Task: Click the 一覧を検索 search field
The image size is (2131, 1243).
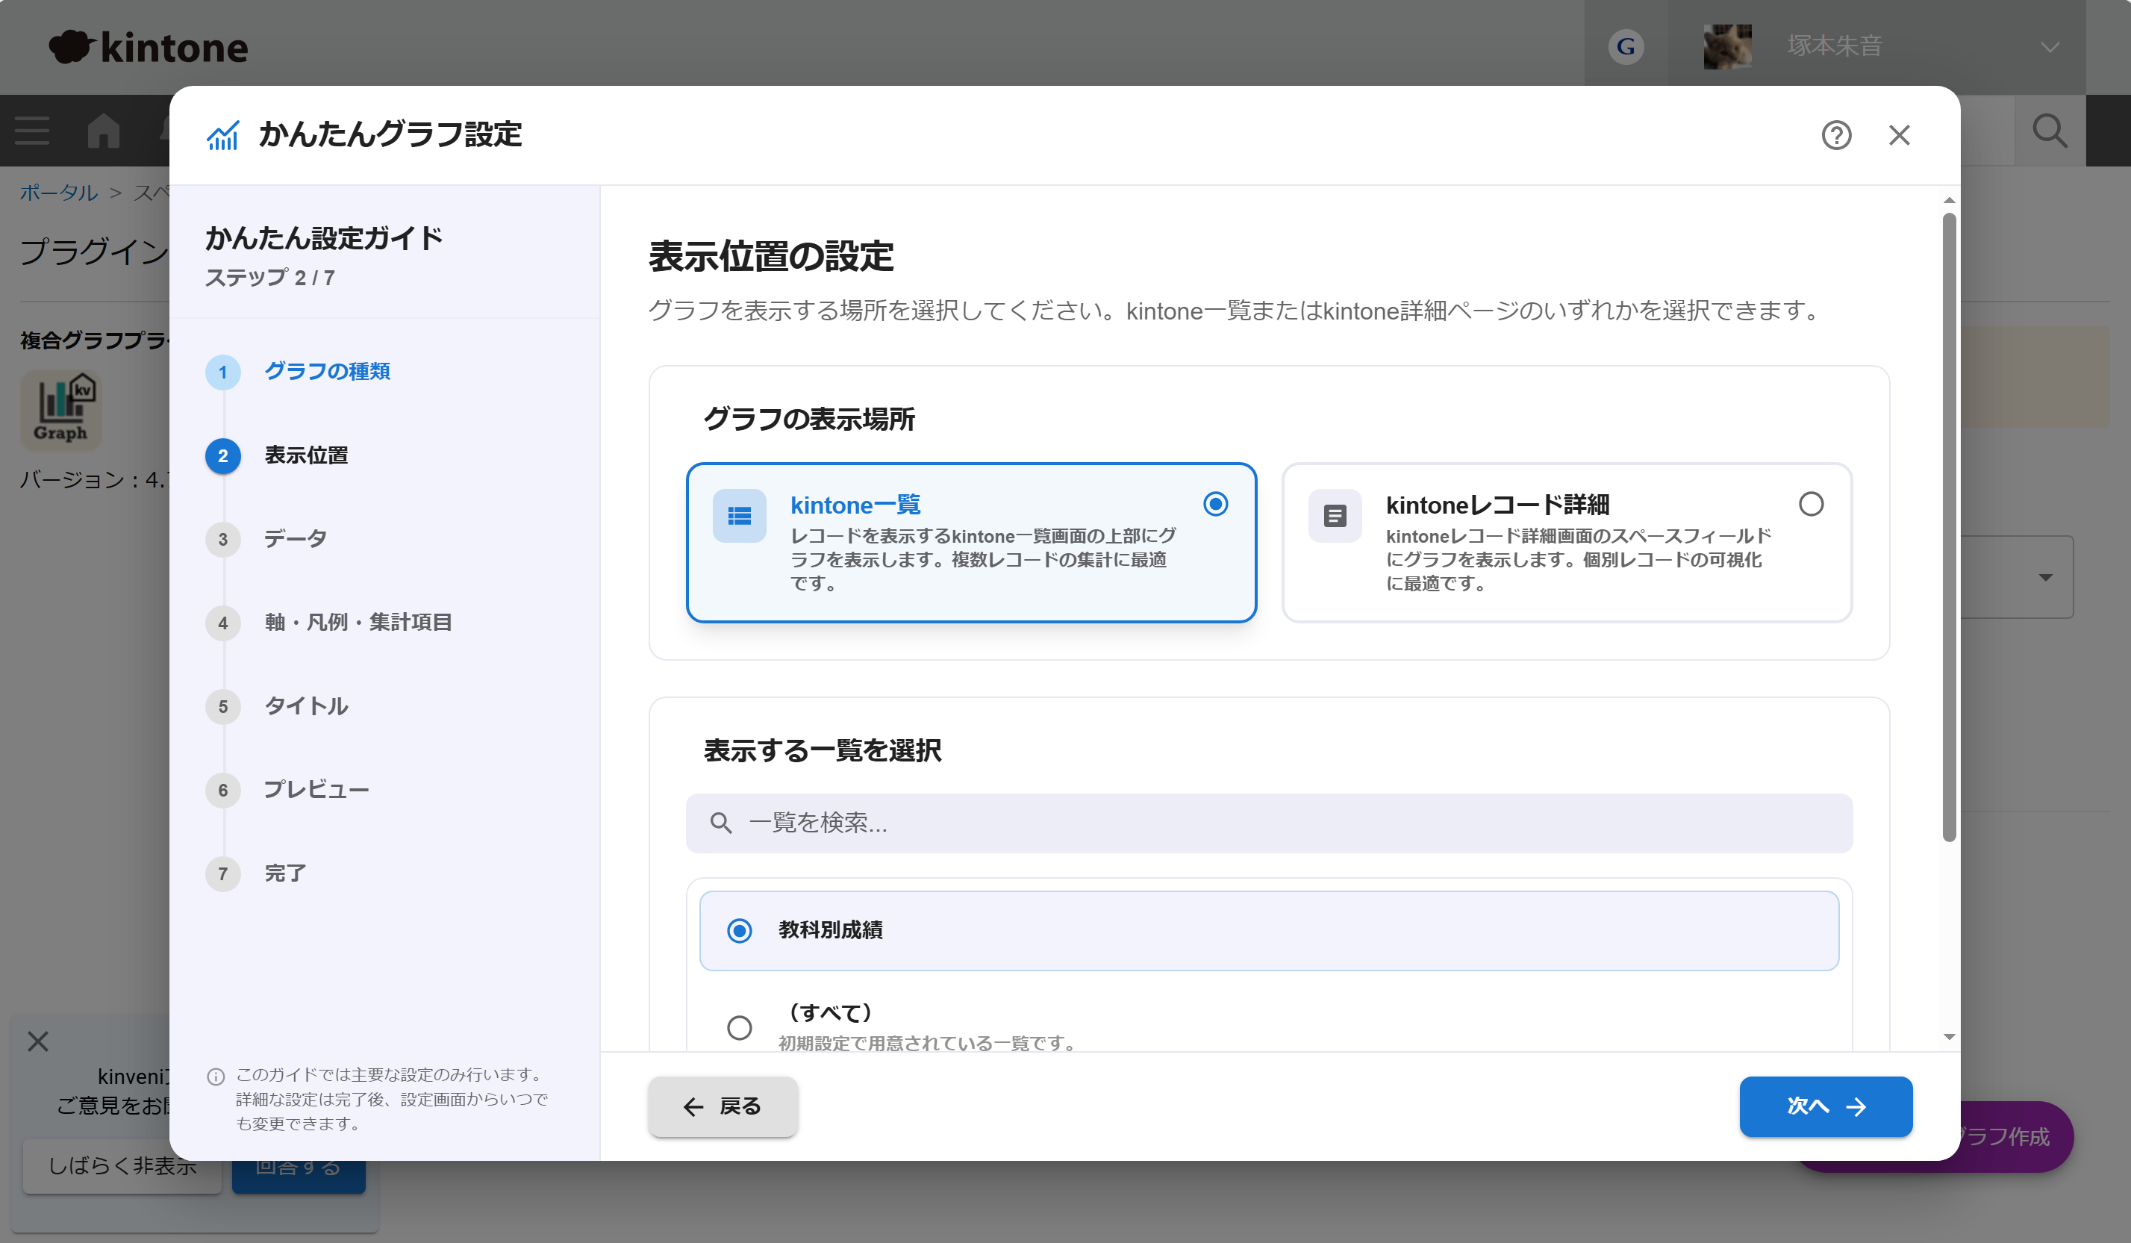Action: click(1268, 823)
